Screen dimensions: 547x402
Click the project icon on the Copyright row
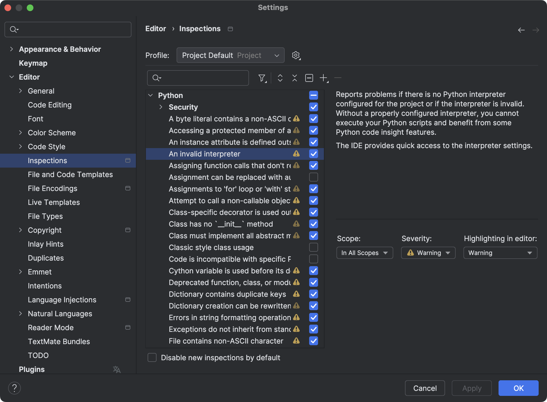(x=128, y=230)
